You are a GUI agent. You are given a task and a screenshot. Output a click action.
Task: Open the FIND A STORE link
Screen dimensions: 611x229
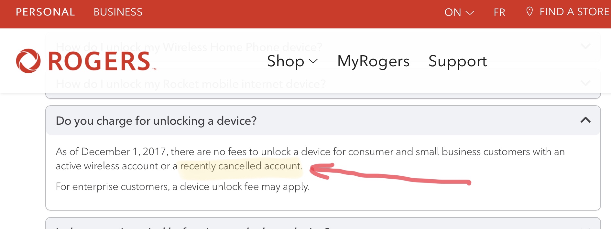click(574, 12)
